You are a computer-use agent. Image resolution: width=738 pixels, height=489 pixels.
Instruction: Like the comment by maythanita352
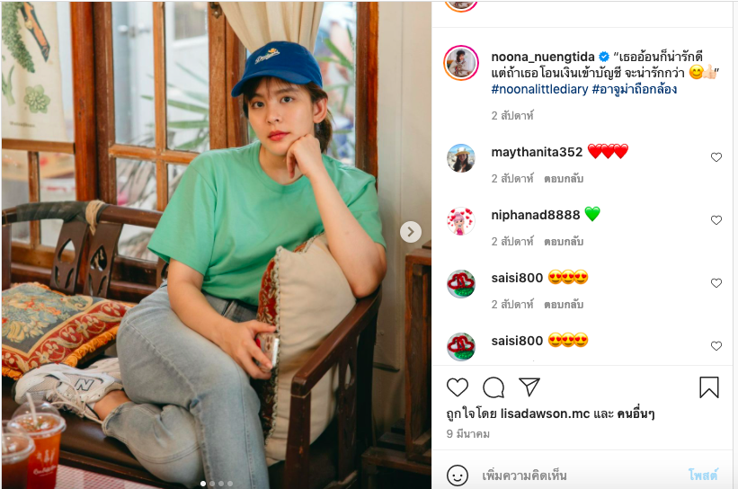[716, 157]
